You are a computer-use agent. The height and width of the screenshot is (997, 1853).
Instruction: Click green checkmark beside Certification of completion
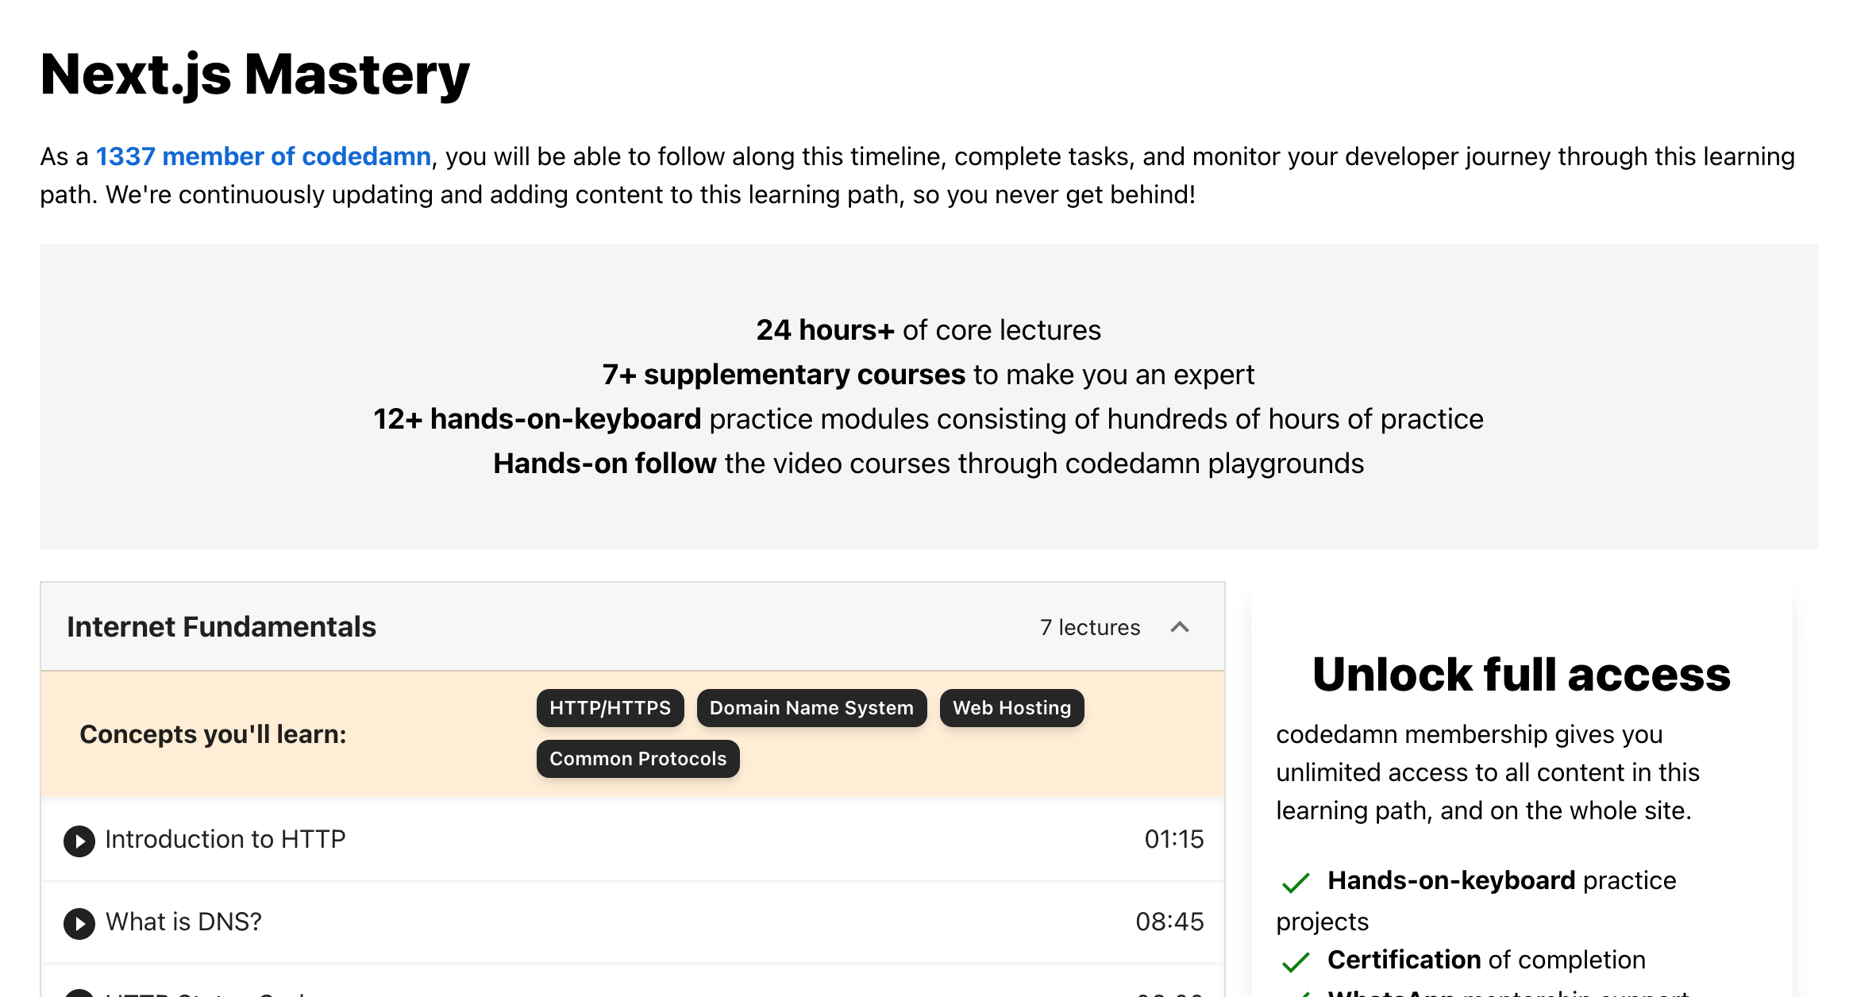pyautogui.click(x=1295, y=962)
